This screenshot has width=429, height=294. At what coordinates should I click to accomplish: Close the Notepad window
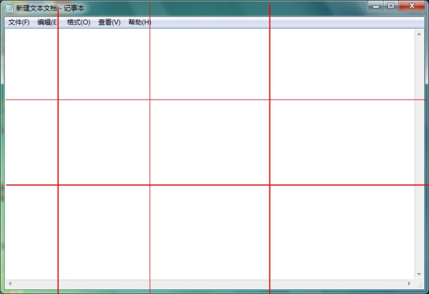411,6
